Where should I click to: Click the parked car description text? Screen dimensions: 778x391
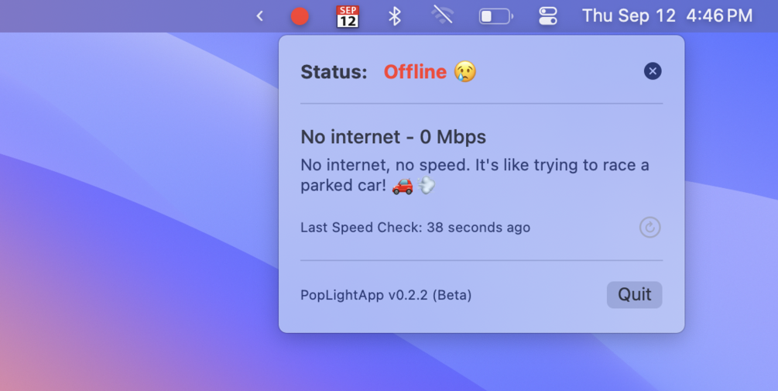(475, 175)
